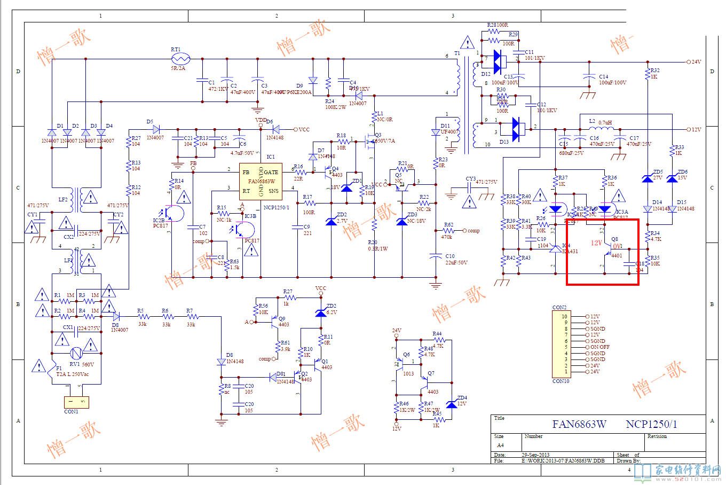The width and height of the screenshot is (726, 485).
Task: Select the C14 100uF/100V capacitor
Action: tap(589, 77)
